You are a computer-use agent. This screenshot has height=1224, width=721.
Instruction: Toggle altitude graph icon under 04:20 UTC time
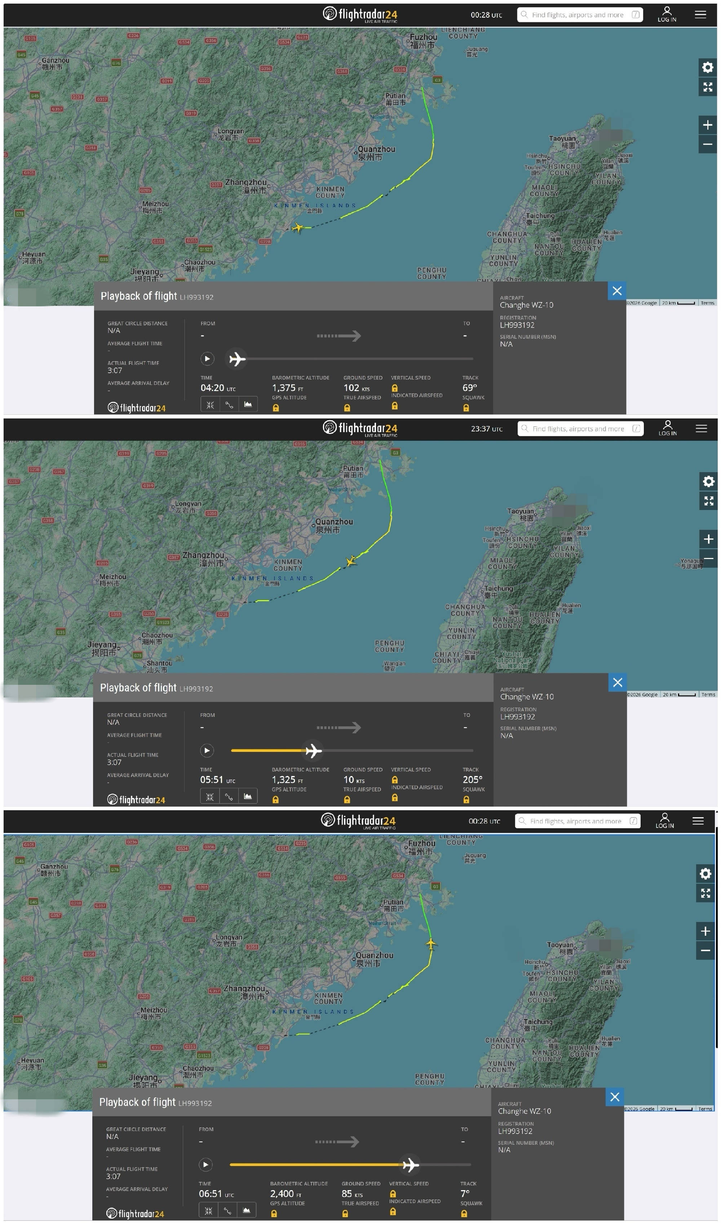248,405
